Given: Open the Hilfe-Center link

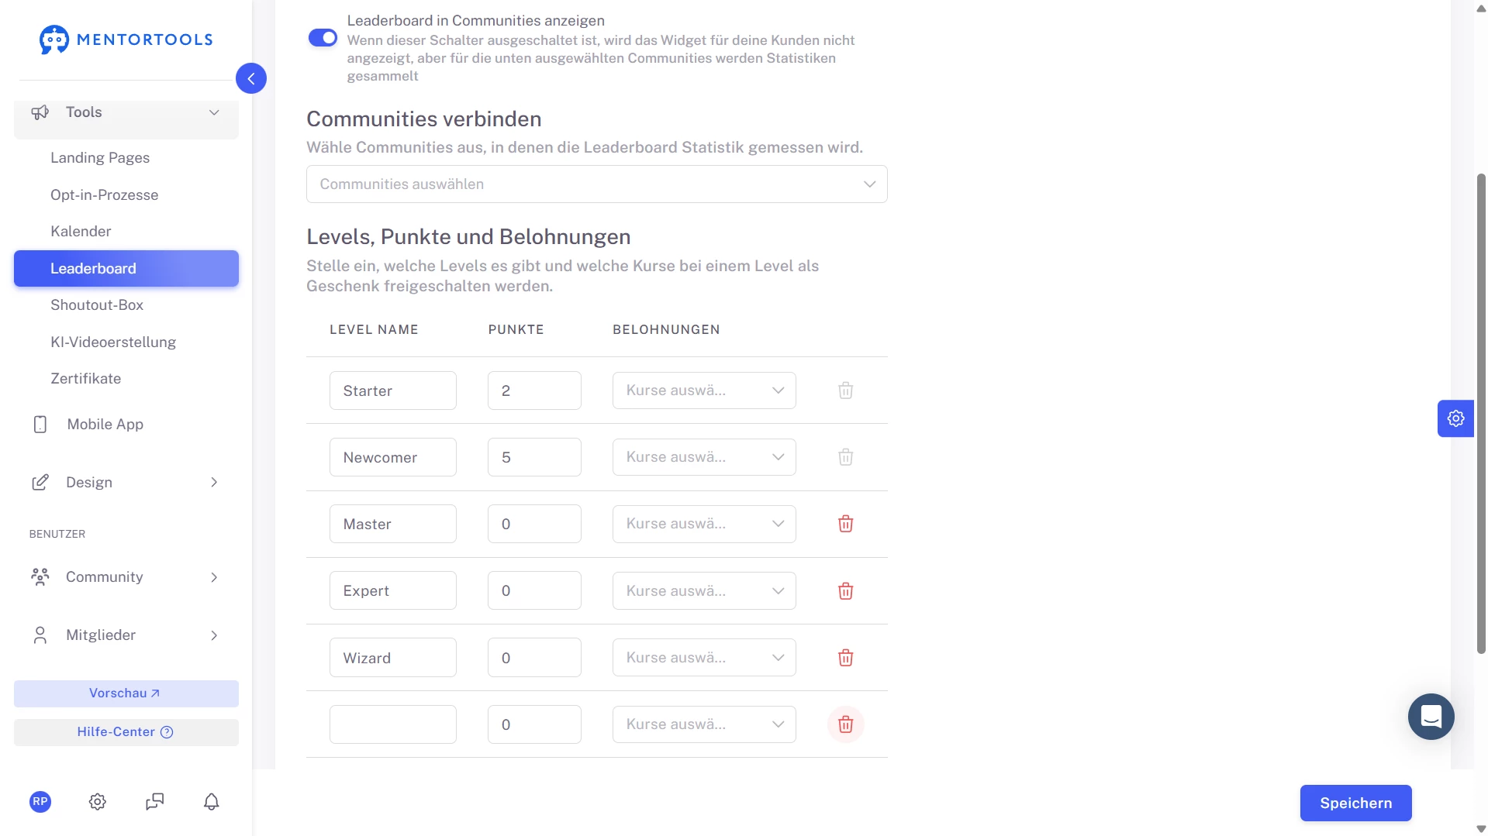Looking at the screenshot, I should click(126, 732).
